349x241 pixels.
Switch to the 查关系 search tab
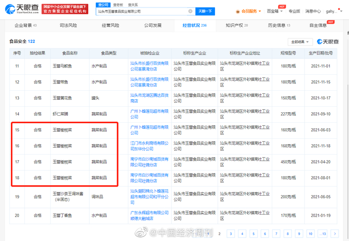pos(133,4)
